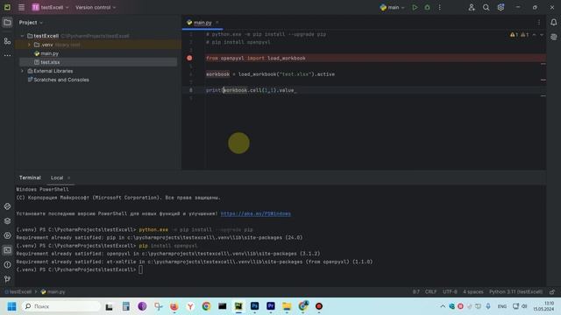Open the Version control dropdown
The image size is (561, 315).
96,7
